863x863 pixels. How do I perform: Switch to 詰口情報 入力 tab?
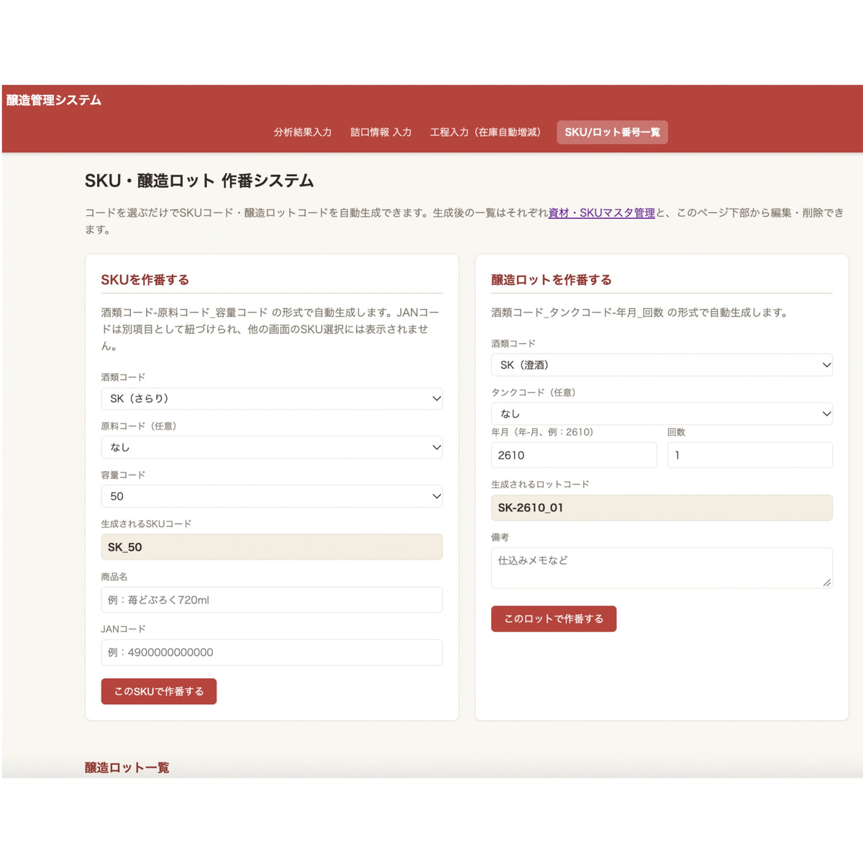click(x=380, y=132)
